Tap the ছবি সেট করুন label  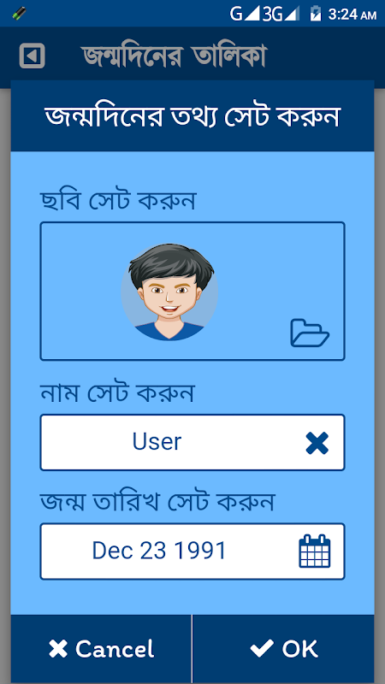118,201
